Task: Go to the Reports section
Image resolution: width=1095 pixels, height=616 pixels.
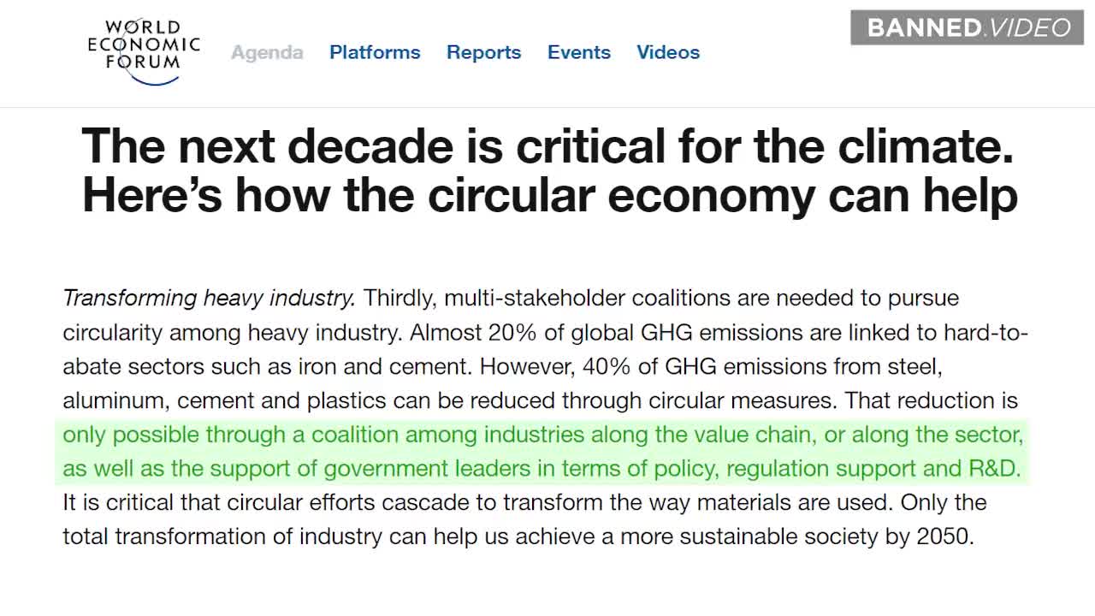Action: coord(483,52)
